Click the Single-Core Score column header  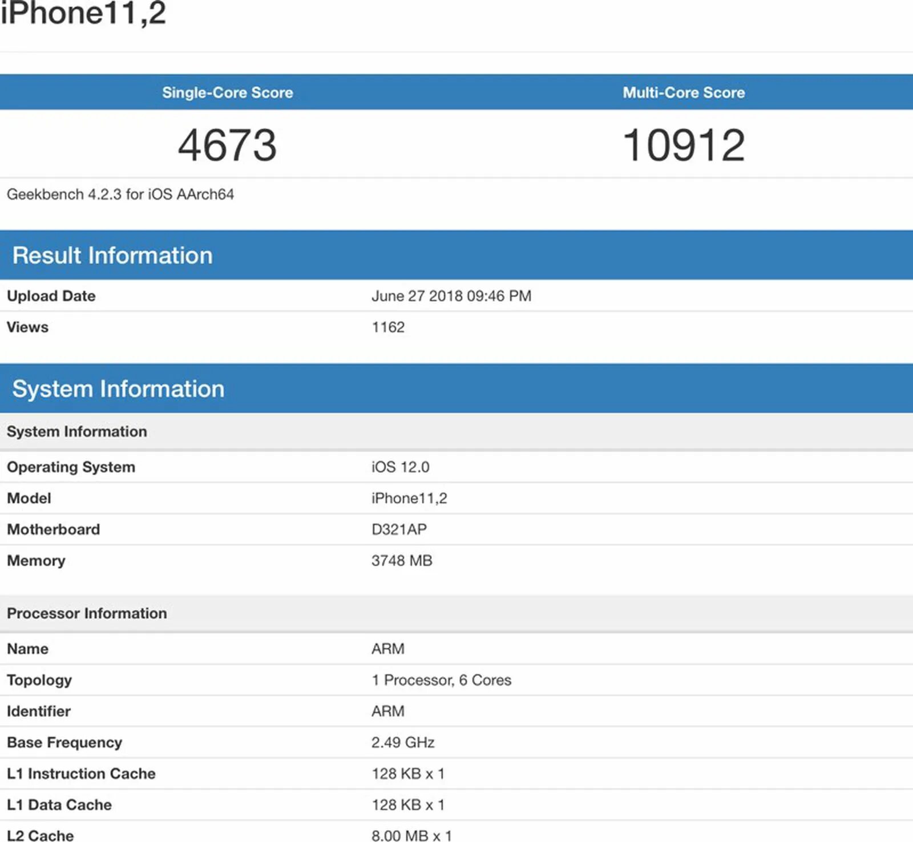(227, 92)
